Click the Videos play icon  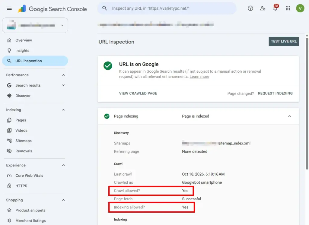click(9, 130)
